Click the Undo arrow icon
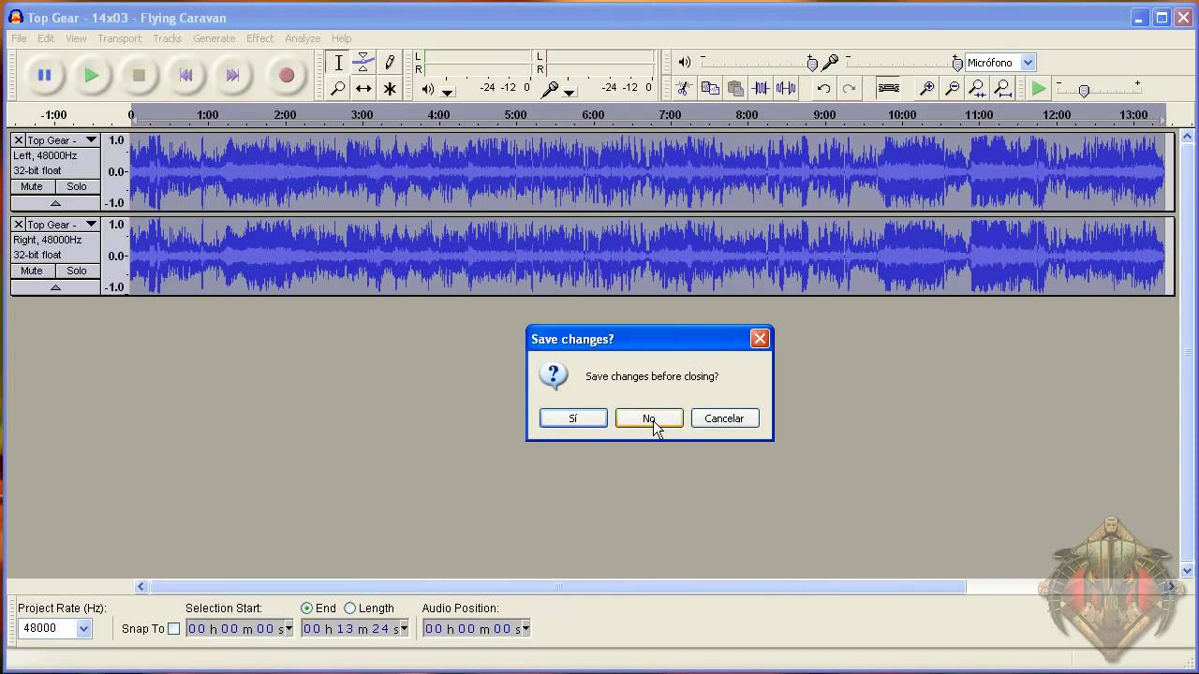Screen dimensions: 1199x674 (x=822, y=88)
